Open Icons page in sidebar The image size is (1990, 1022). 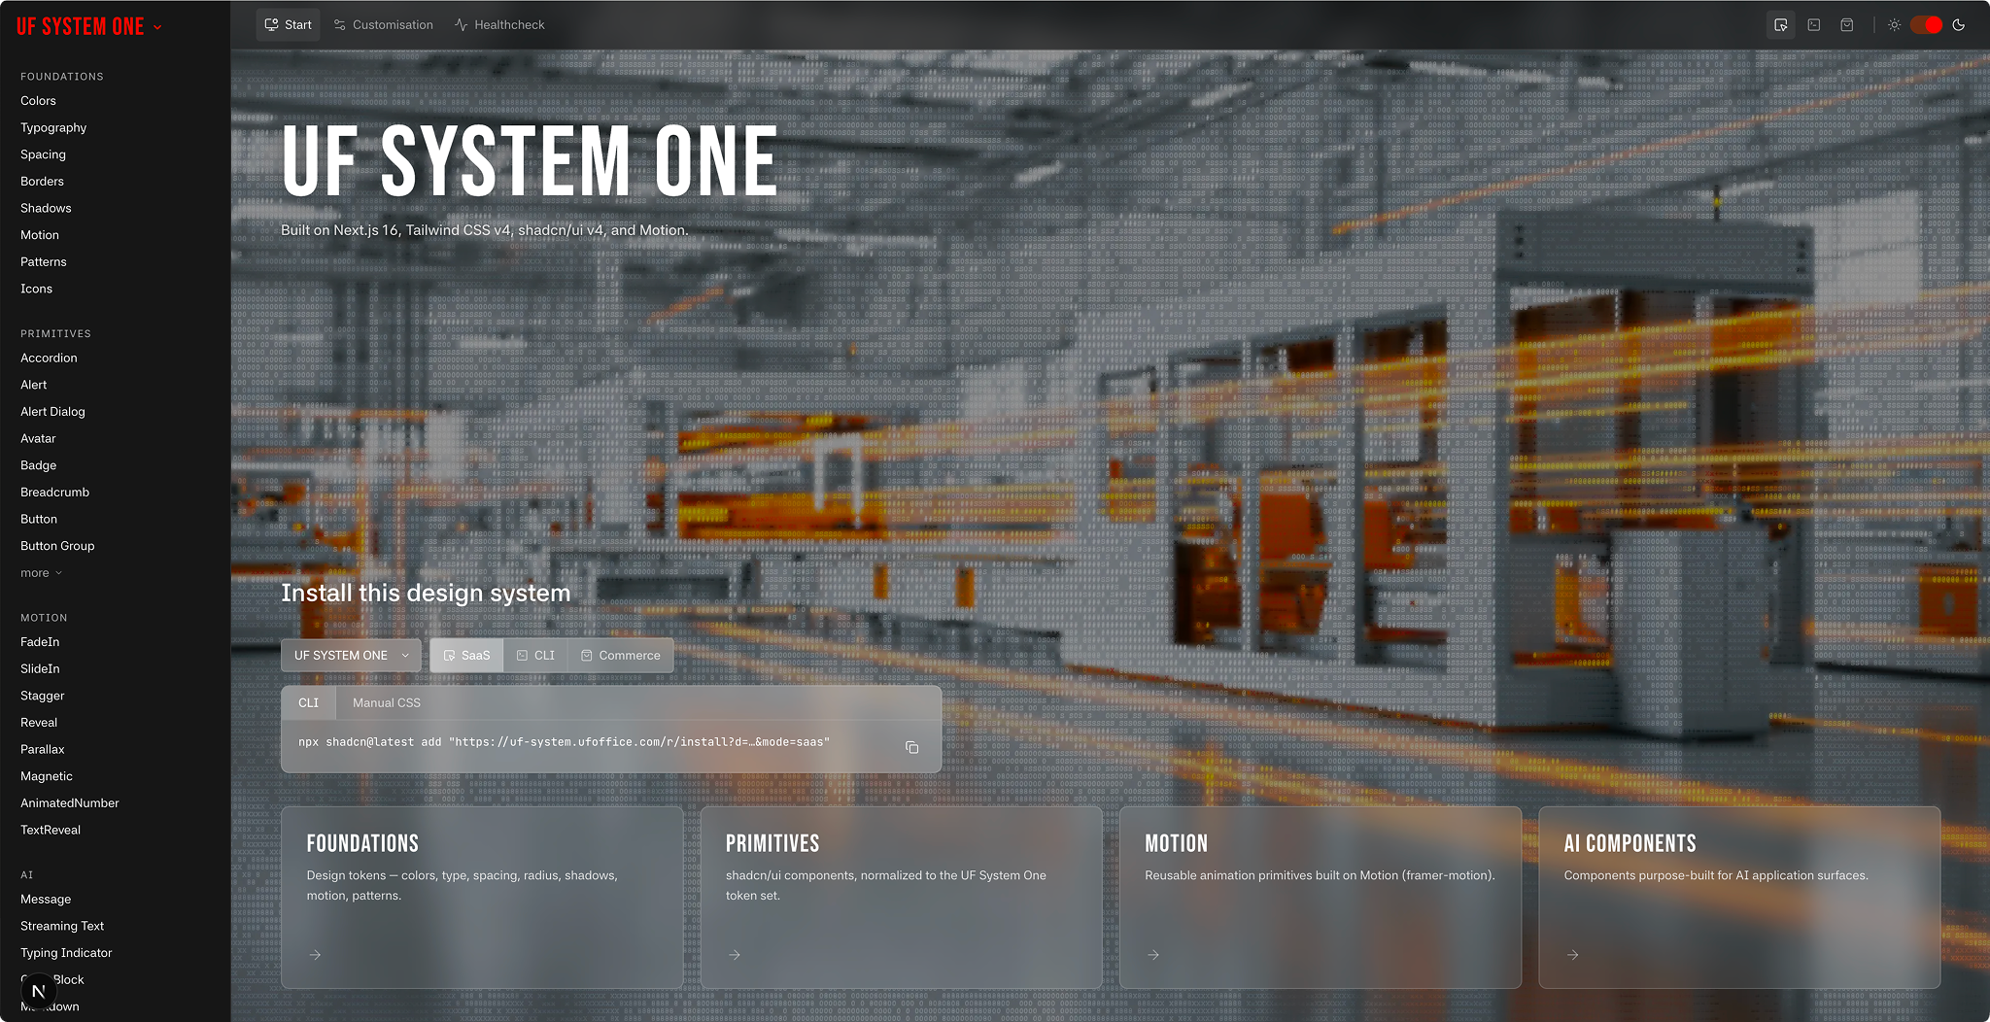pos(36,290)
